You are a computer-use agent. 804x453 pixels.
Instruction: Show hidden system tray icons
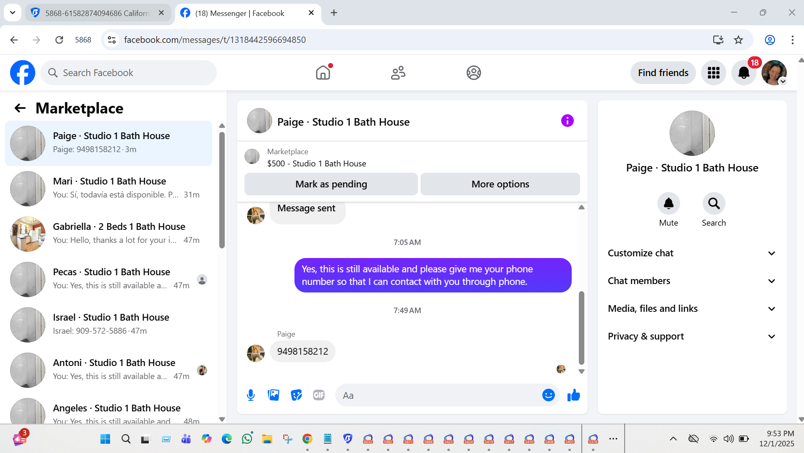click(x=673, y=439)
